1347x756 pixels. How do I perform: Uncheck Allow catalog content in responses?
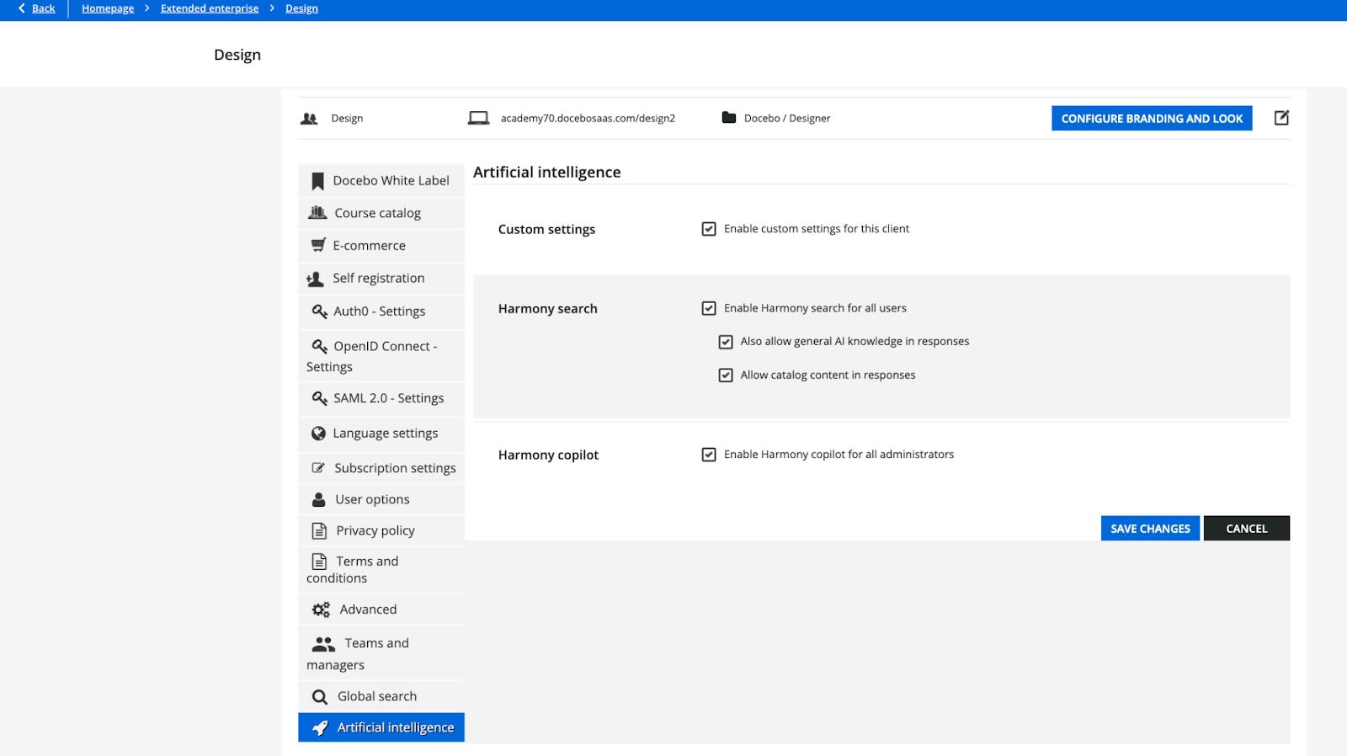726,375
